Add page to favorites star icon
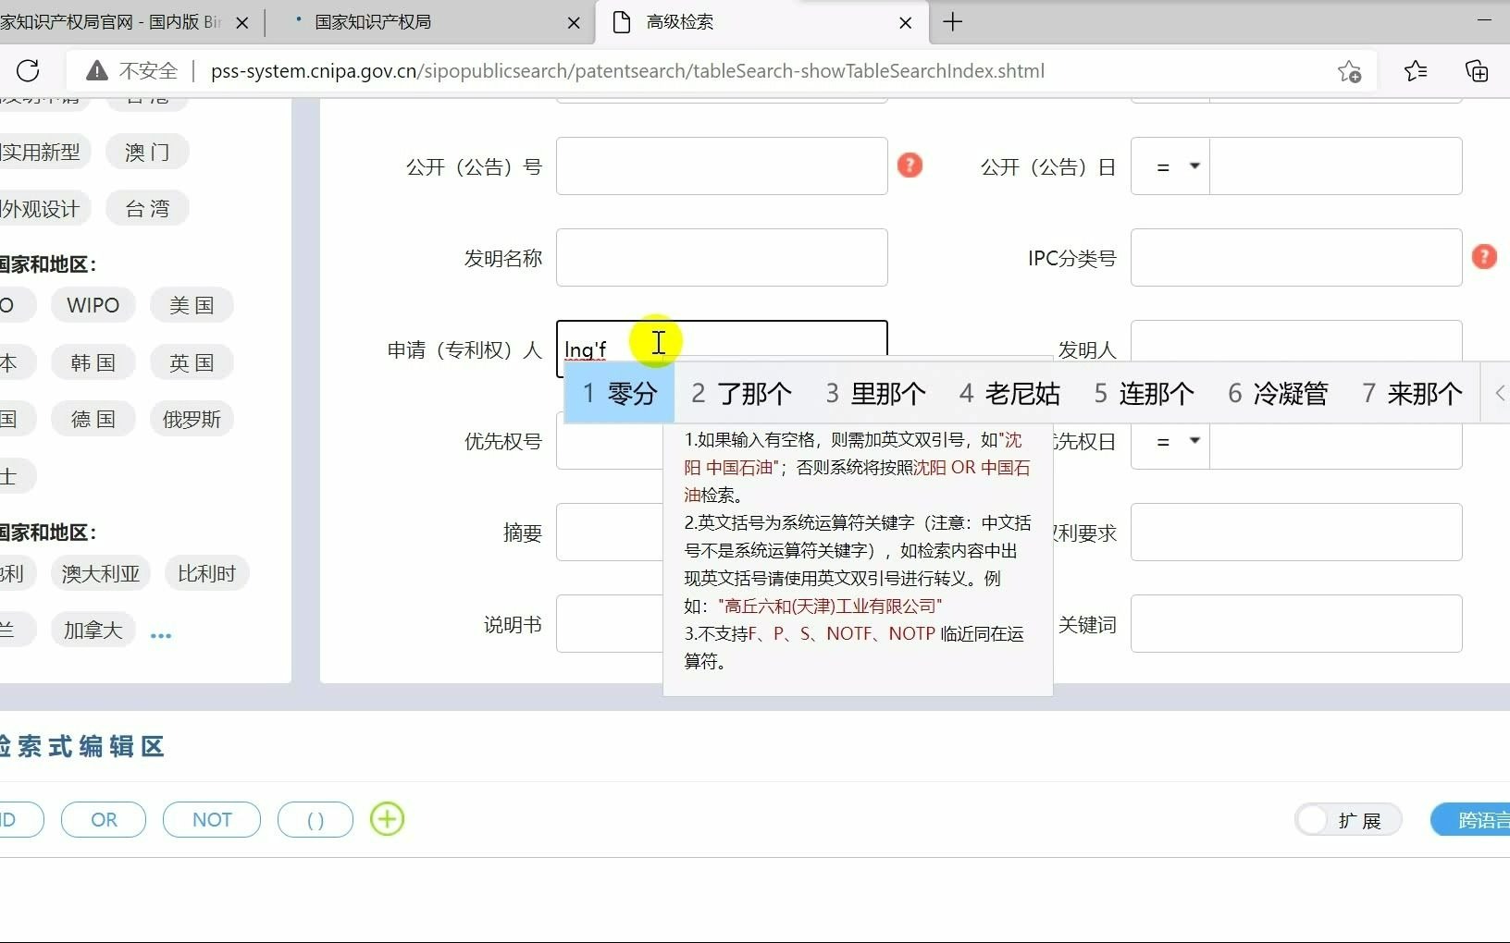Image resolution: width=1510 pixels, height=943 pixels. (x=1349, y=71)
